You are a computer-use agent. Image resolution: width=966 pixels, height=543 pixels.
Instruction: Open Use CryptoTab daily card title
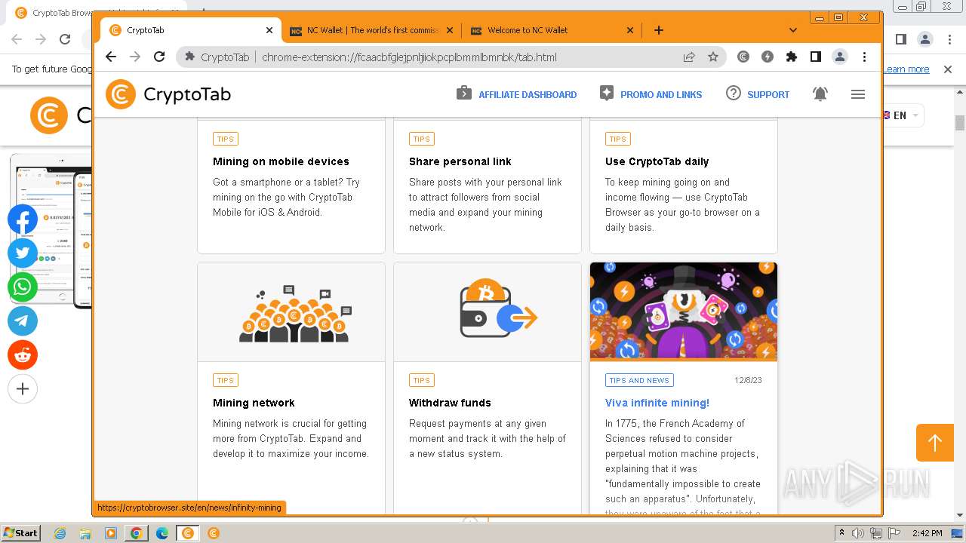coord(657,161)
